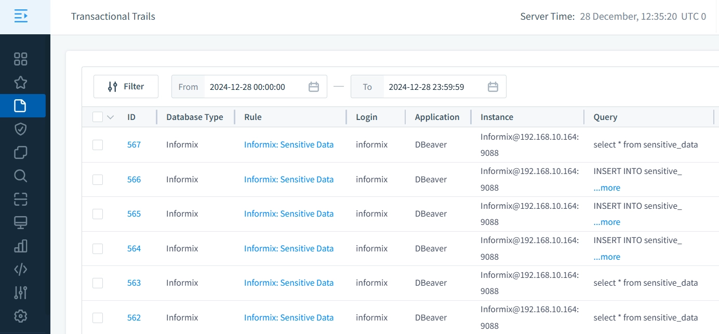
Task: Expand the sidebar menu toggle icon
Action: tap(21, 16)
